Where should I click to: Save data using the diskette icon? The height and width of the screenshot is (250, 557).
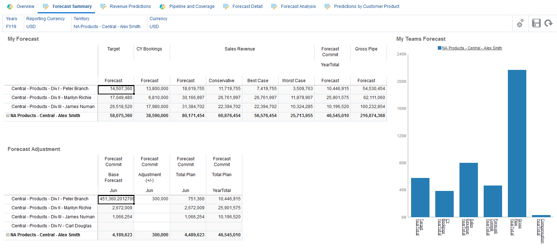pos(536,23)
